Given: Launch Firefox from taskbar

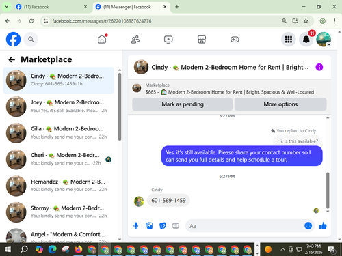Looking at the screenshot, I should pos(79,250).
